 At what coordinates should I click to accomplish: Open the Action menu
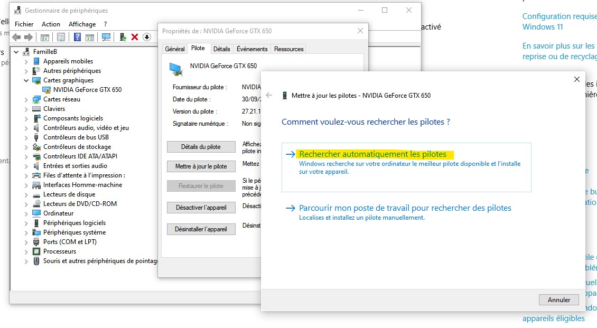(51, 24)
